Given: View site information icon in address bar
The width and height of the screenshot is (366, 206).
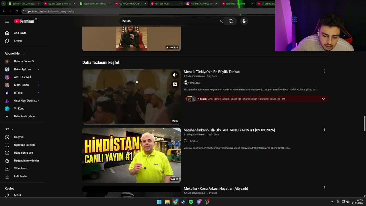Looking at the screenshot, I should click(x=24, y=11).
